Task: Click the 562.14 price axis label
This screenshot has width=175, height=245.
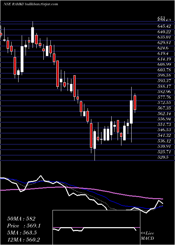Action: (164, 113)
